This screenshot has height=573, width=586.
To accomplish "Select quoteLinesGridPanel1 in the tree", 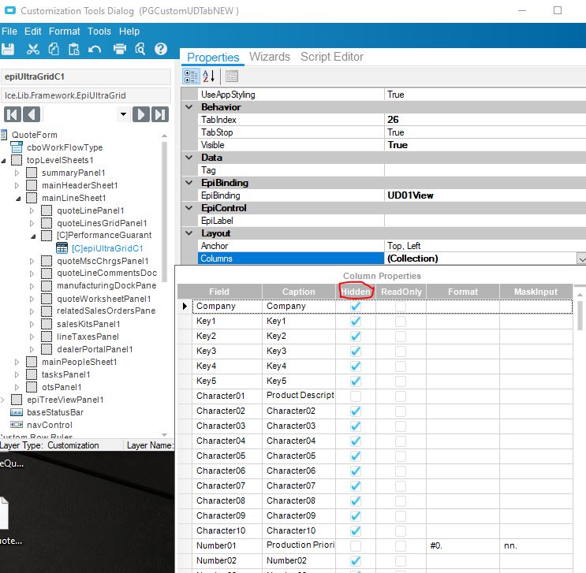I will coord(102,223).
